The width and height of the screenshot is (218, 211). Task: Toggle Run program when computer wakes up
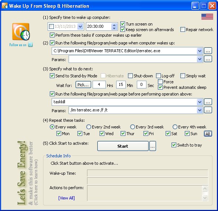tap(52, 43)
